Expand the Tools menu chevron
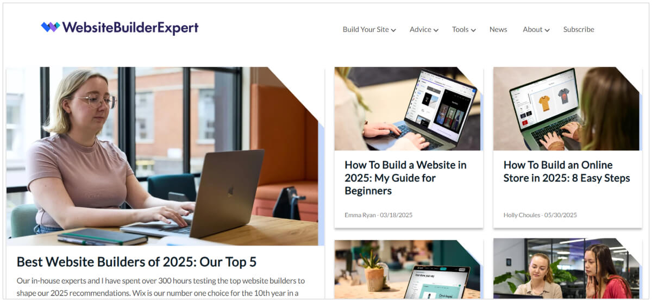The image size is (652, 302). pos(473,30)
